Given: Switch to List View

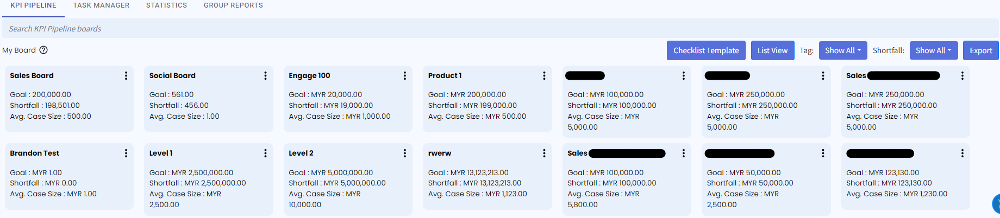Looking at the screenshot, I should [772, 50].
